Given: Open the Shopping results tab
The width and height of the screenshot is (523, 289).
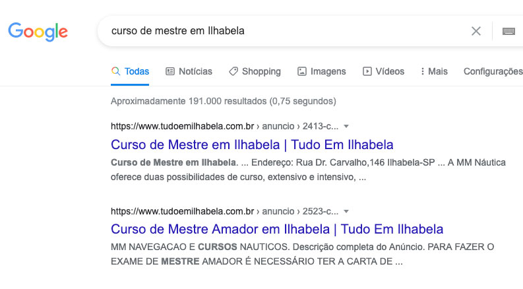Looking at the screenshot, I should pos(255,71).
